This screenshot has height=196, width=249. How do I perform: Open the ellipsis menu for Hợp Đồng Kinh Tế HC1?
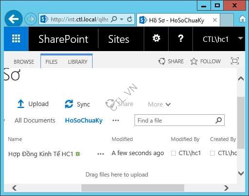(x=100, y=154)
